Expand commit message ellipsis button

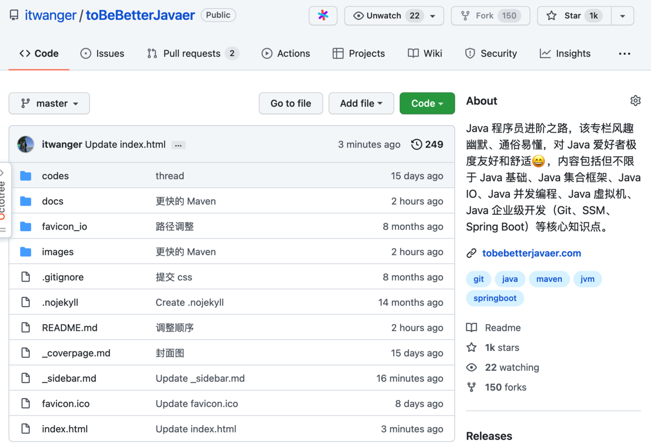click(x=178, y=145)
